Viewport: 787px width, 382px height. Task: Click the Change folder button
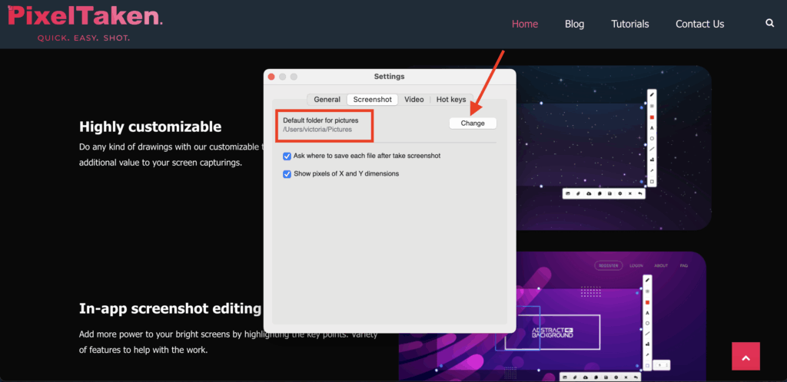(473, 123)
